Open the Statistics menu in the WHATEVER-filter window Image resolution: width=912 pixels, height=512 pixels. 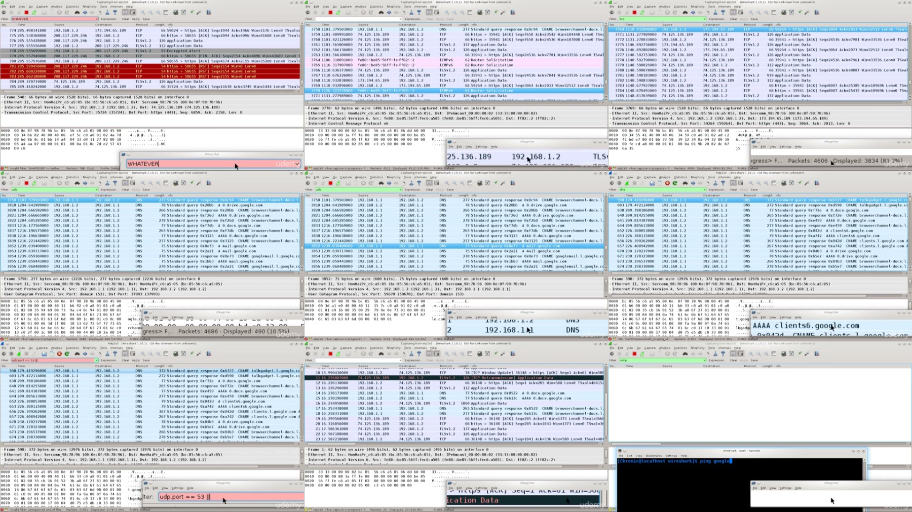tap(72, 7)
